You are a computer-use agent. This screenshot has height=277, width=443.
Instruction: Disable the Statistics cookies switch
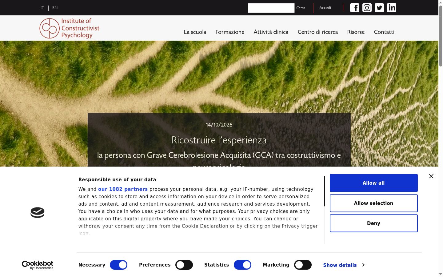click(x=242, y=265)
